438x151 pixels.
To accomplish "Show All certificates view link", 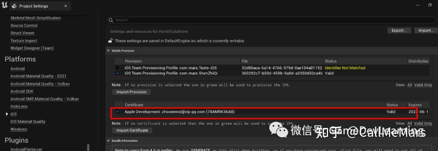I will tap(410, 123).
